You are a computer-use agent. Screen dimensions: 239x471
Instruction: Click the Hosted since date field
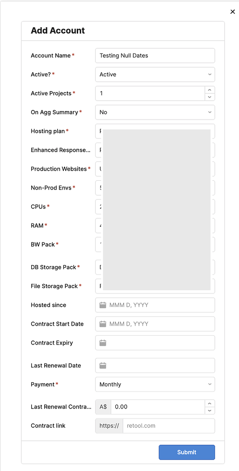point(155,305)
